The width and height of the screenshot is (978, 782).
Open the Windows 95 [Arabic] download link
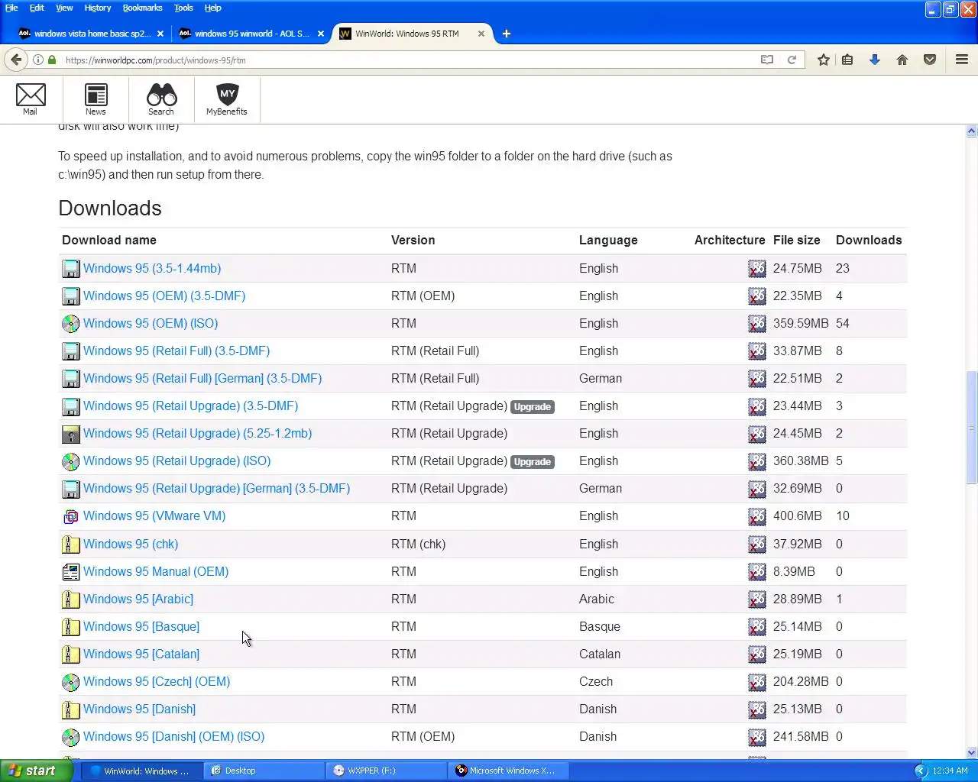click(x=138, y=599)
